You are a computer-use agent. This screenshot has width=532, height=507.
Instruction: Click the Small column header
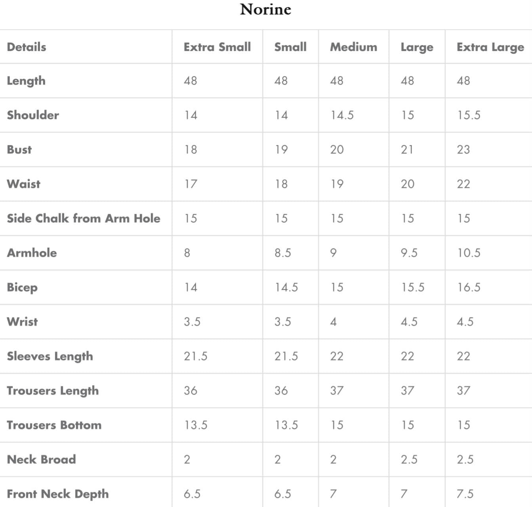click(290, 47)
